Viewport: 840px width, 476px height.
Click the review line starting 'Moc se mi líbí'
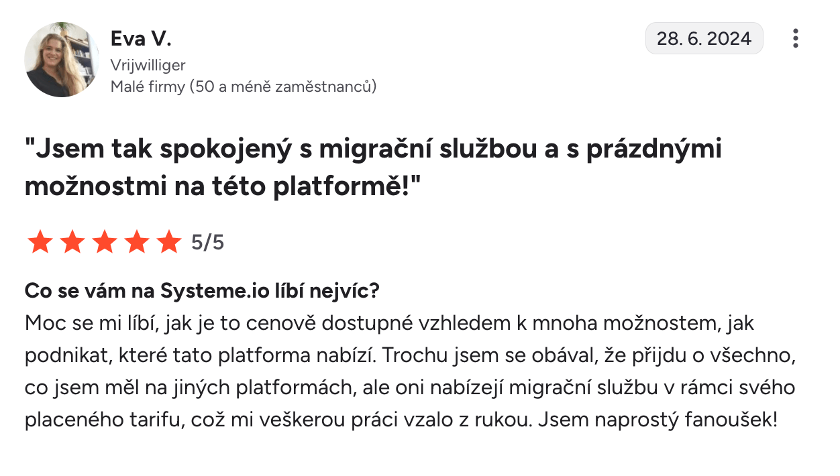point(389,323)
